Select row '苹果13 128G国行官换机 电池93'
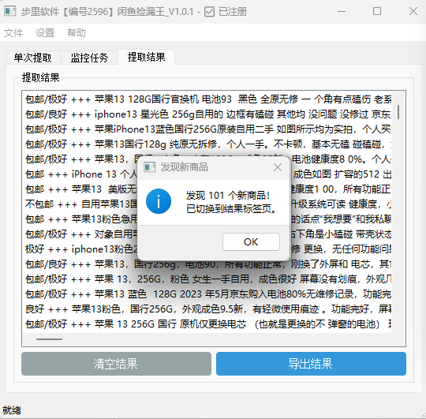Viewport: 426px width, 419px height. pyautogui.click(x=208, y=99)
